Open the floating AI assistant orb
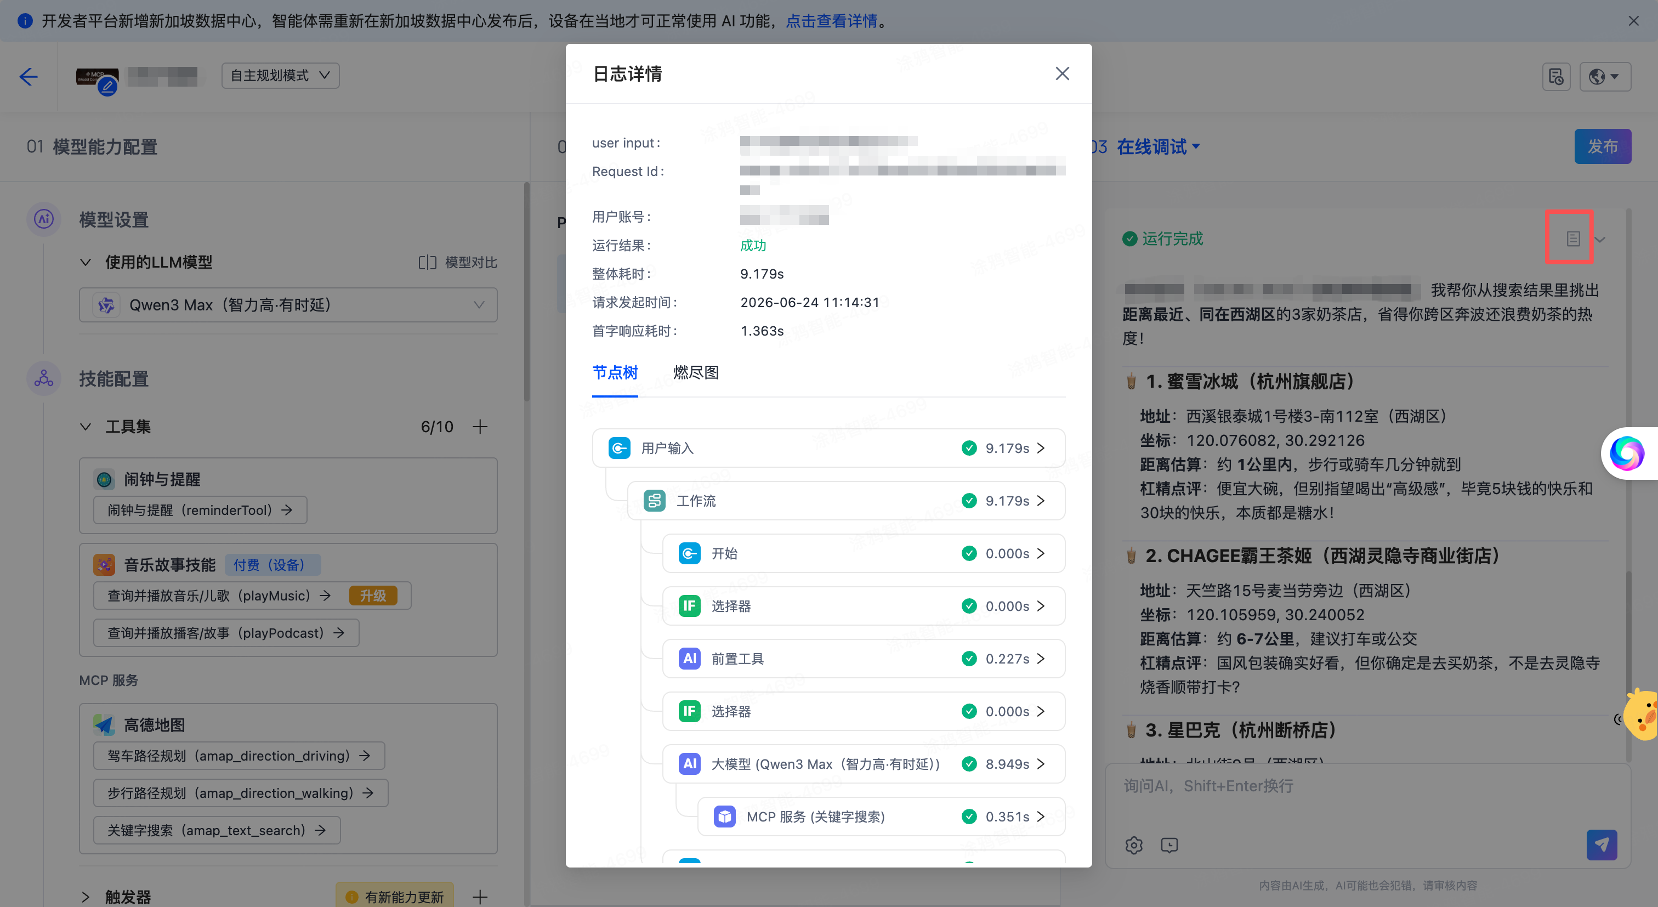The image size is (1658, 907). tap(1626, 454)
